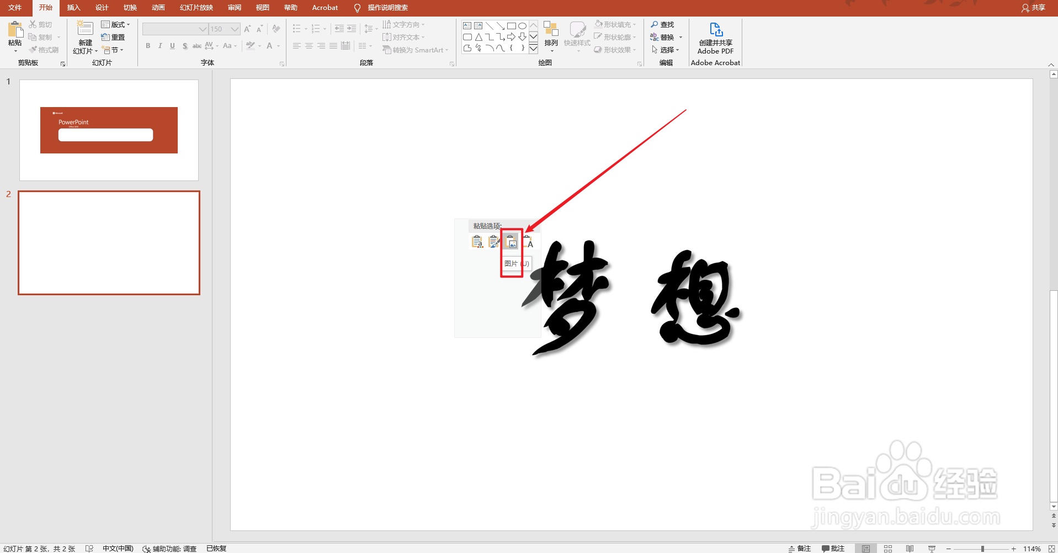
Task: Open the Replace dropdown arrow
Action: 680,37
